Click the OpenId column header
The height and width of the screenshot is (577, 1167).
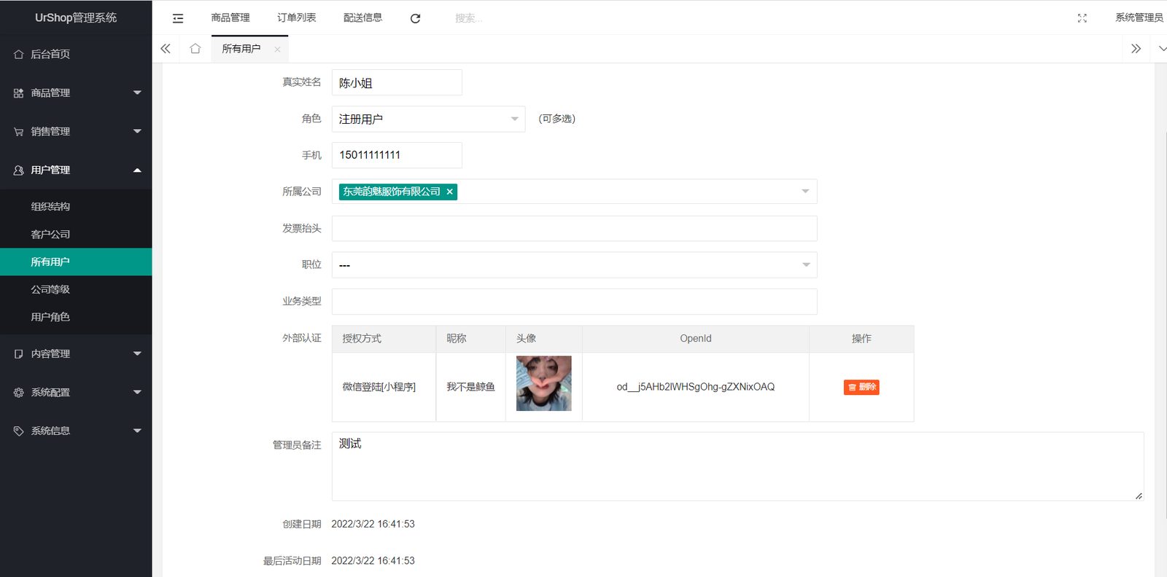696,339
